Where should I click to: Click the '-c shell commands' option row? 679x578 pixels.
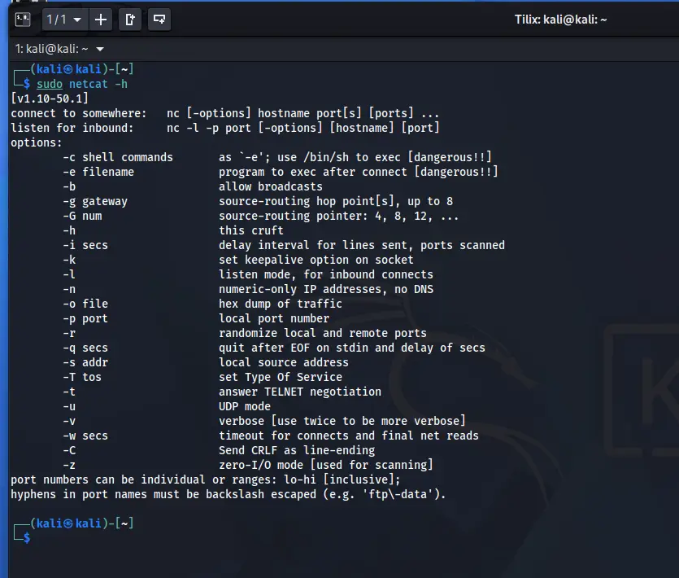(277, 157)
